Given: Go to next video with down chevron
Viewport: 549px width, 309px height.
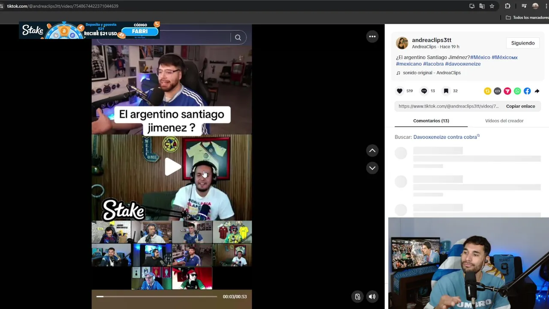Looking at the screenshot, I should (372, 168).
